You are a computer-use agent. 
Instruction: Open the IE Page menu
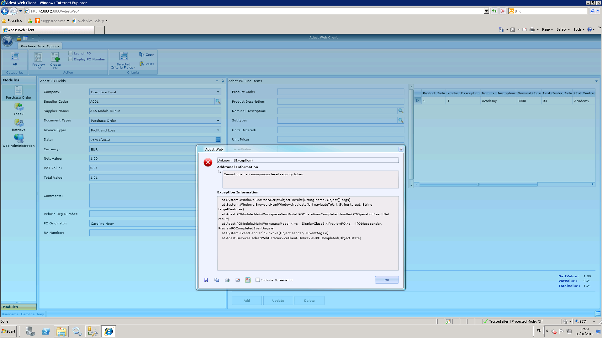click(547, 29)
